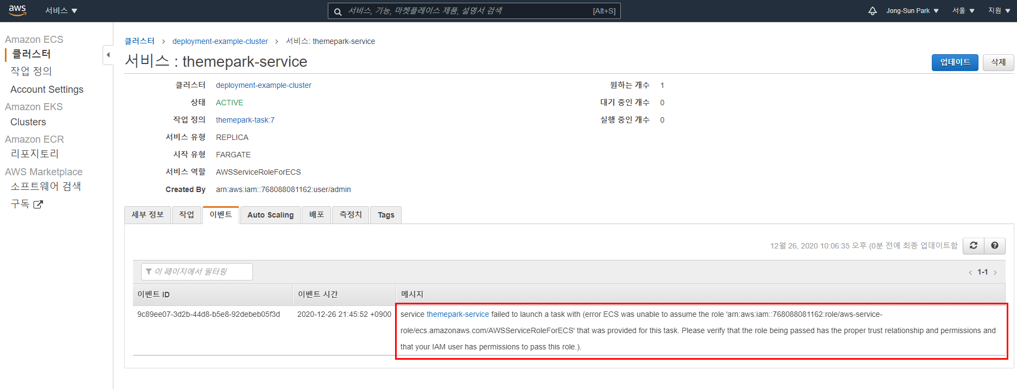Open 소프트웨어 검색 under AWS Marketplace
Viewport: 1017px width, 389px height.
pyautogui.click(x=46, y=187)
